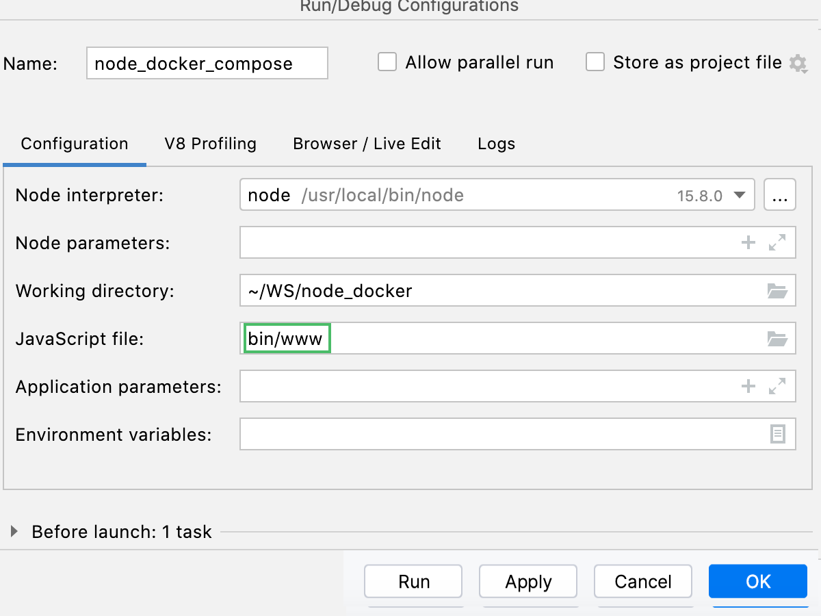Browse Node interpreters using the ellipsis button
This screenshot has width=821, height=616.
coord(780,194)
